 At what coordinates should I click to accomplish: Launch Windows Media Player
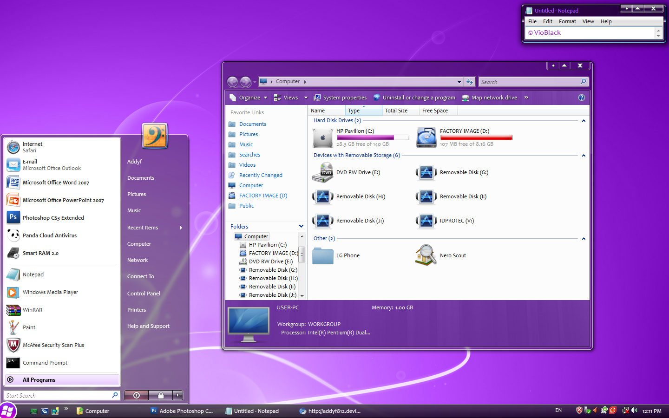pyautogui.click(x=62, y=292)
